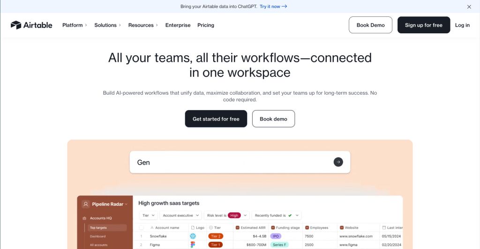Screen dimensions: 480x249
Task: Click the 02/20/2024 date cell
Action: point(391,245)
